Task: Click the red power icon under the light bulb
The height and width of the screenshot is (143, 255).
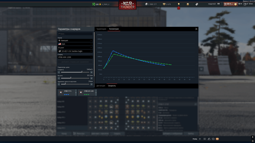Action: (x=178, y=8)
